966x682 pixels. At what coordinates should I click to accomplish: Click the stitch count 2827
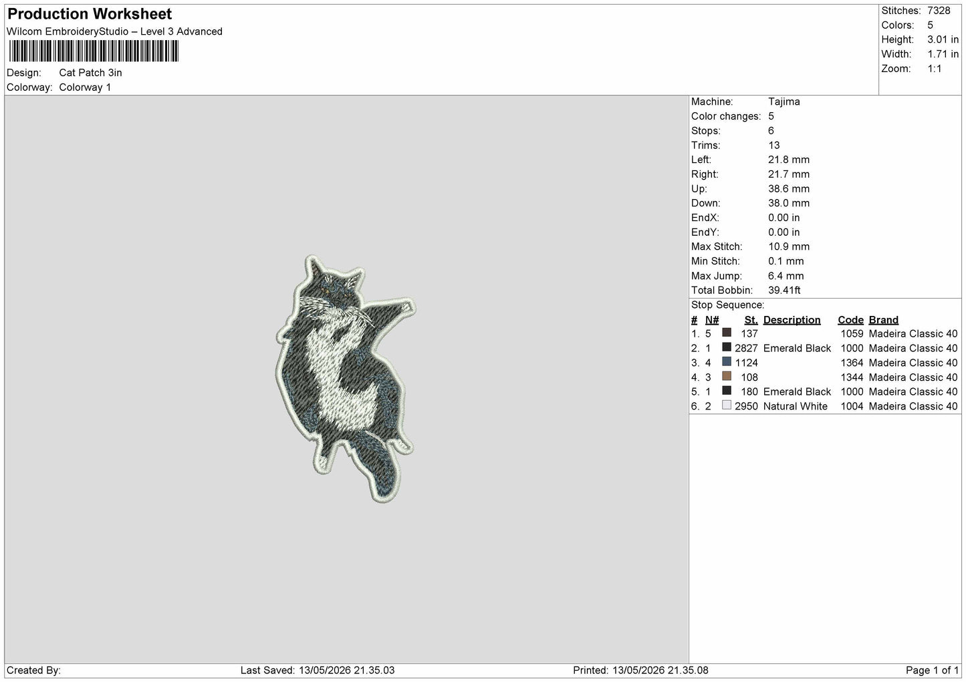(746, 348)
